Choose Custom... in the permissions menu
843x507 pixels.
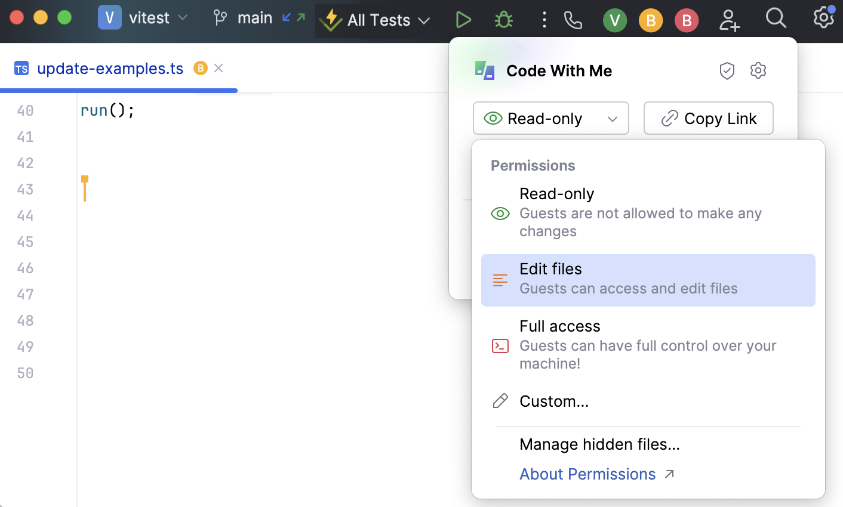554,401
